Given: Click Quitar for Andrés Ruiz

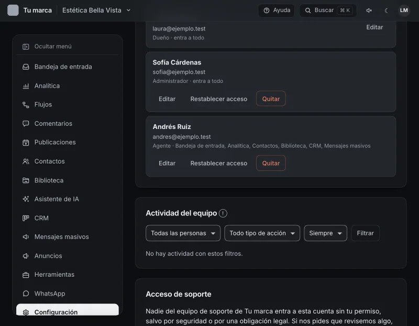Looking at the screenshot, I should pos(271,163).
